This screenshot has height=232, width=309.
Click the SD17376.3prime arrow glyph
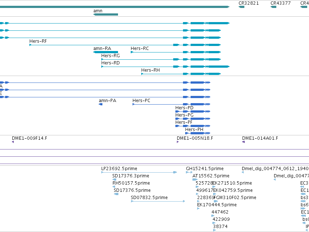(114, 180)
